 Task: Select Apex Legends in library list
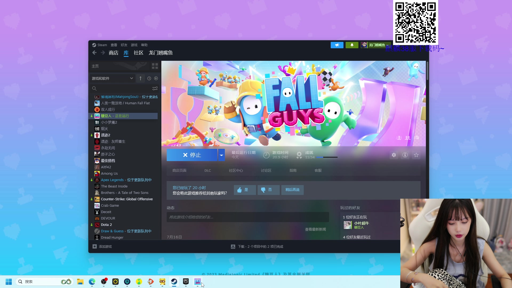[123, 180]
